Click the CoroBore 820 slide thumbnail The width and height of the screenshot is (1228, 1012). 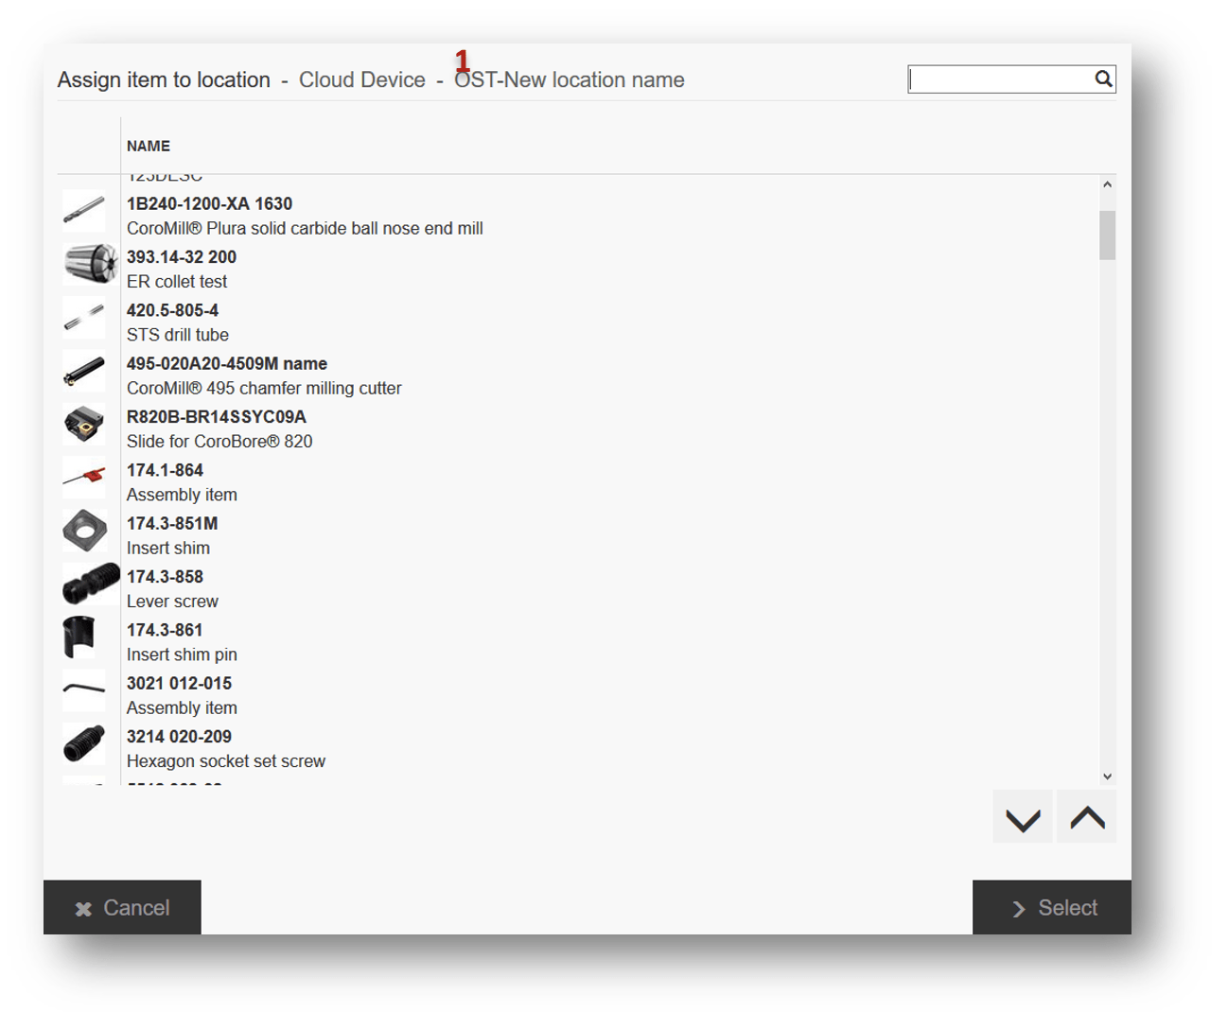pos(84,424)
